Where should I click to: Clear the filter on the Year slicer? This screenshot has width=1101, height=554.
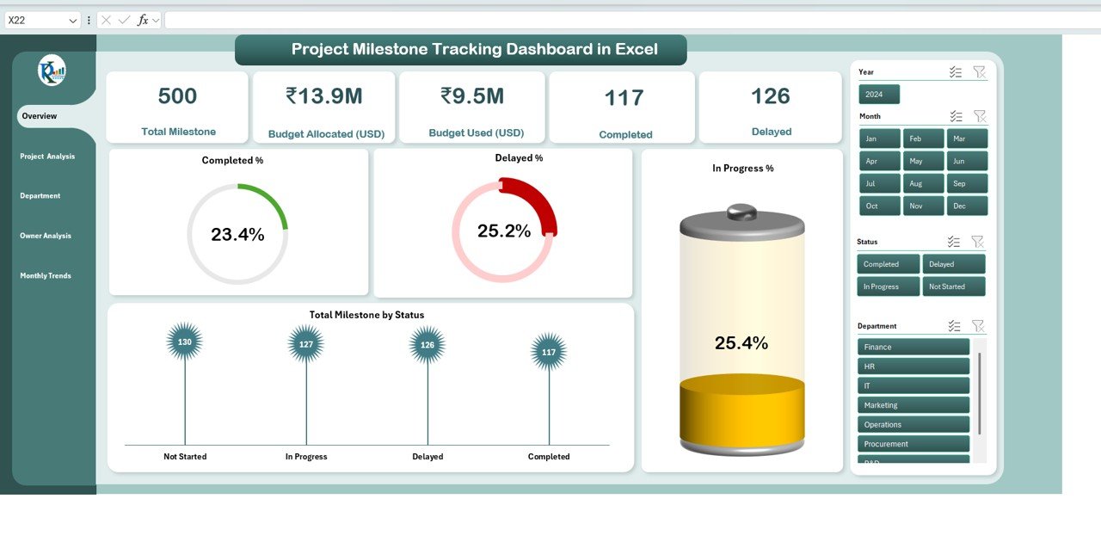pos(979,72)
